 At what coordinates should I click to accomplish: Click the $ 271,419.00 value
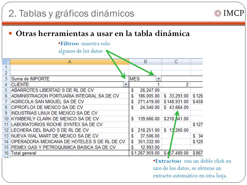pyautogui.click(x=145, y=102)
